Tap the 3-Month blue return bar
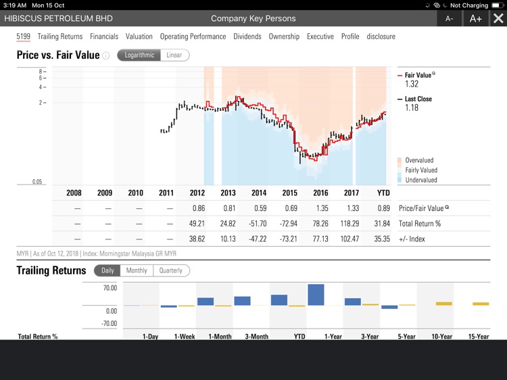Screen dimensions: 507x380 242,301
